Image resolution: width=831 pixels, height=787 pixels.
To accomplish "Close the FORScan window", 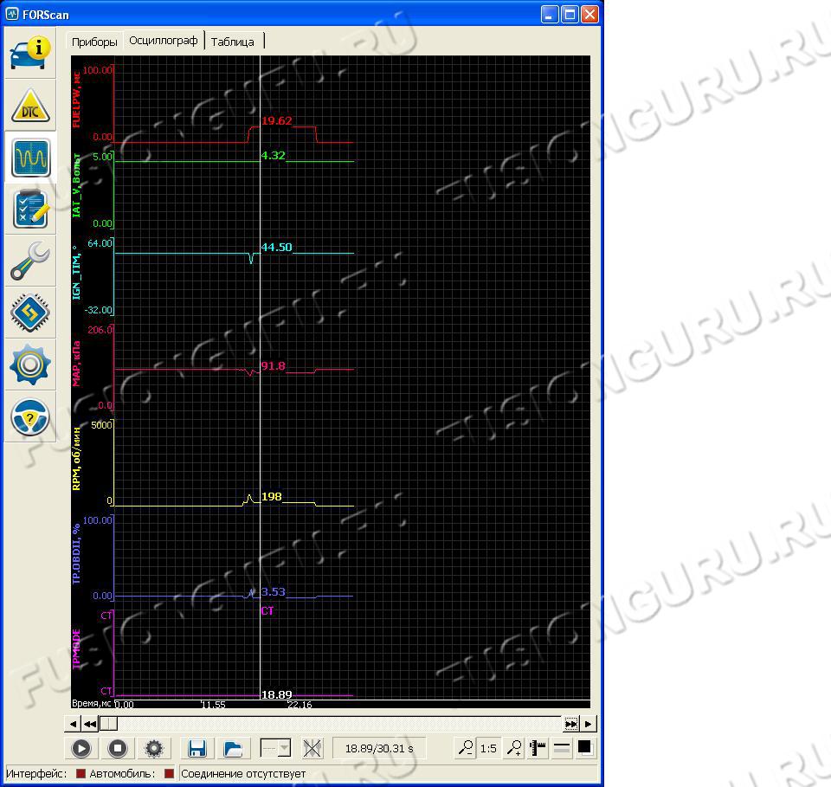I will tap(589, 15).
